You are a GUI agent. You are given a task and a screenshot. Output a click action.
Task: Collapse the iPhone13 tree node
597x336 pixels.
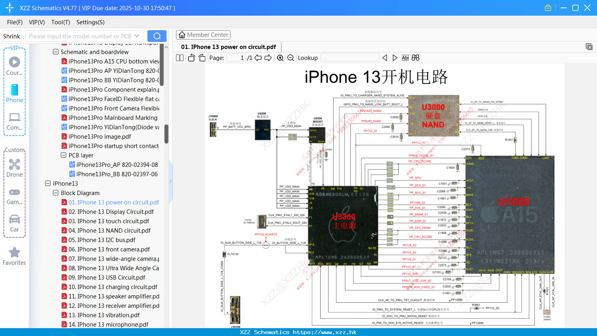tap(48, 183)
